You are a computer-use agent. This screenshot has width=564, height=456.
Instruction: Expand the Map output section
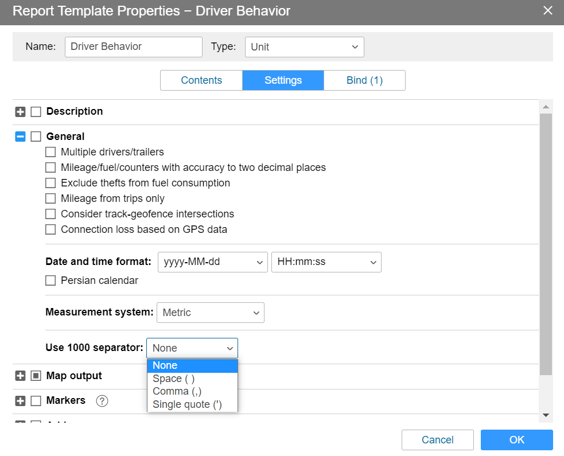(20, 376)
